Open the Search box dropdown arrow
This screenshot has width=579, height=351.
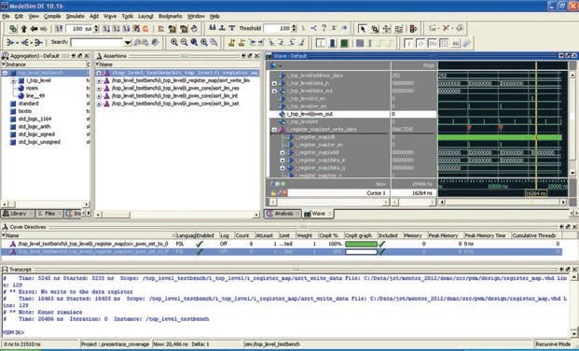point(128,43)
